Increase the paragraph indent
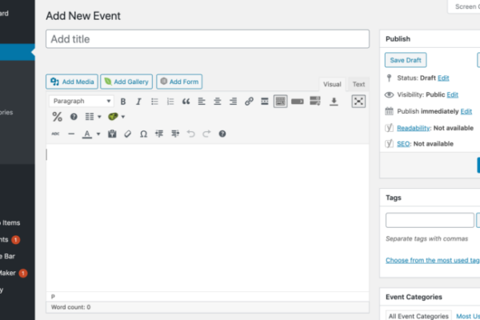The width and height of the screenshot is (480, 320). pos(175,134)
